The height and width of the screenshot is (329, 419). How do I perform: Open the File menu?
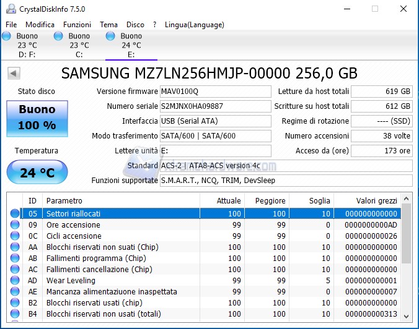[11, 25]
